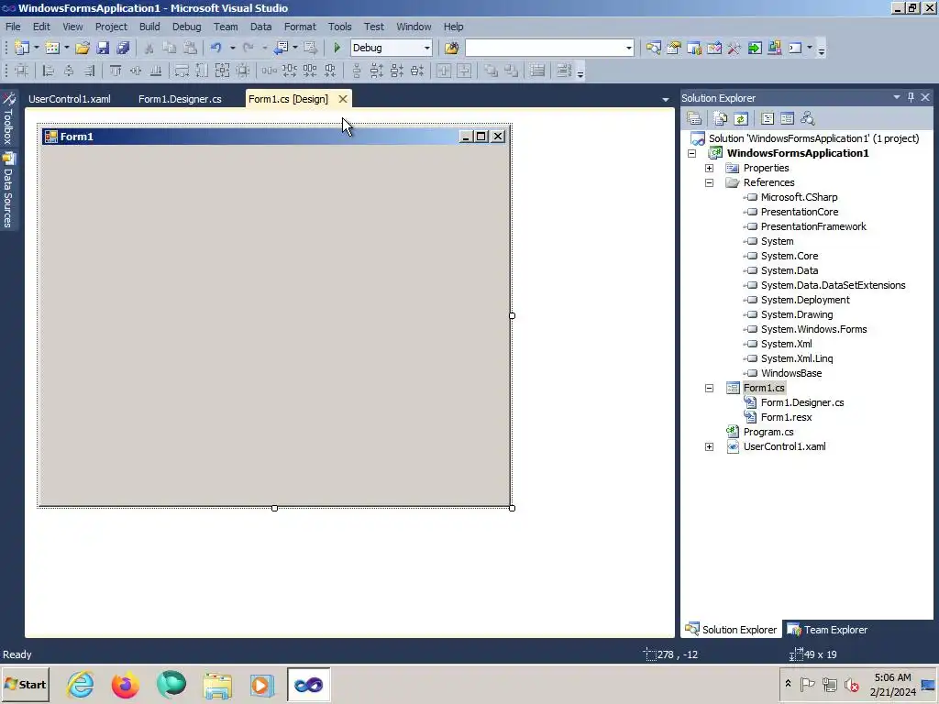
Task: Switch to the Team Explorer tab
Action: (828, 630)
